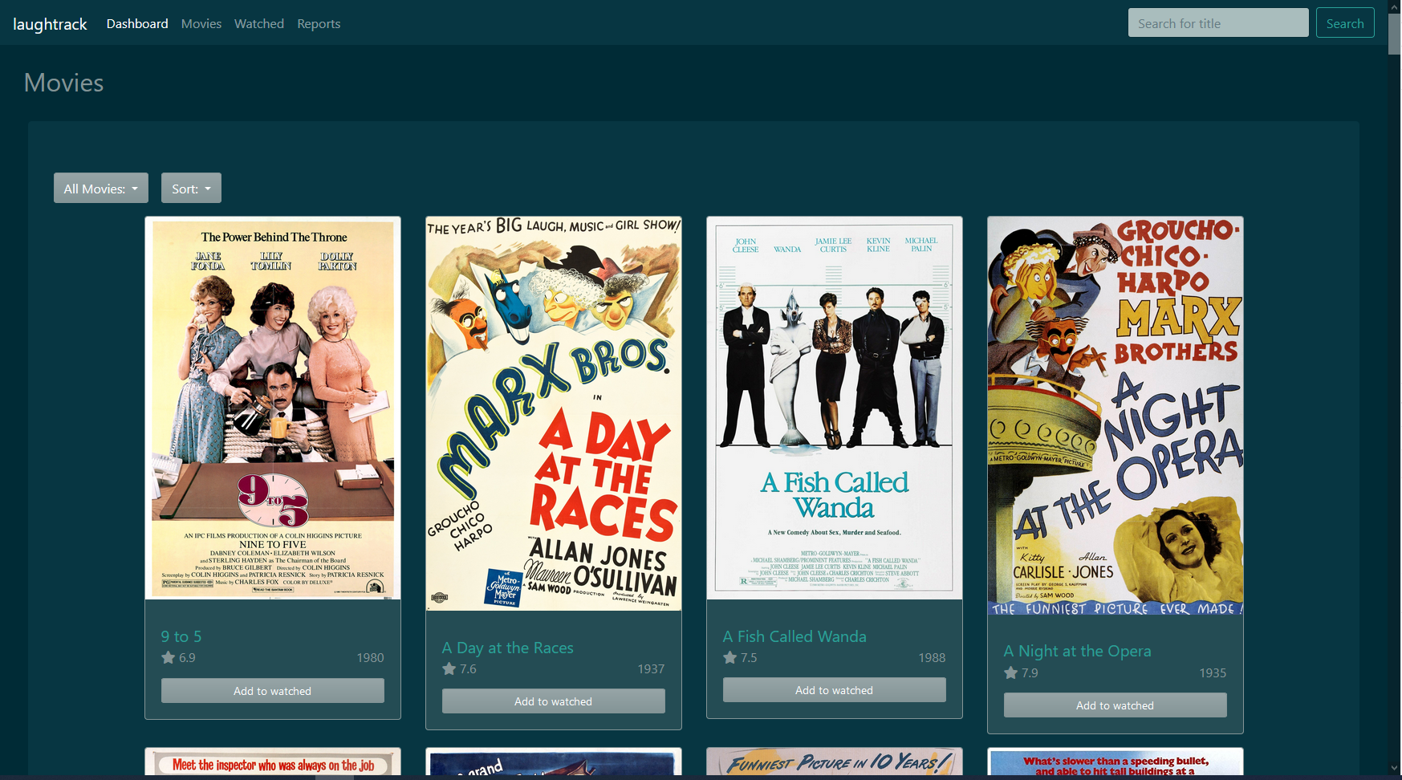This screenshot has width=1402, height=780.
Task: Open the Movies nav item
Action: [x=201, y=24]
